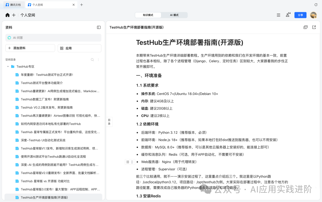The image size is (322, 202).
Task: Open TestHub星球版V1.1发布 document
Action: coord(59,148)
